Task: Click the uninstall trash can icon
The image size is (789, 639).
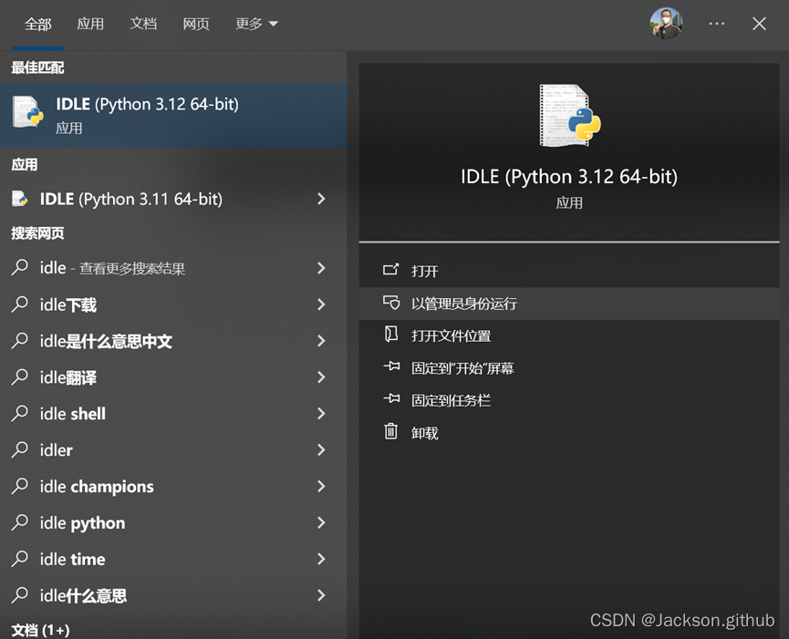Action: tap(391, 432)
